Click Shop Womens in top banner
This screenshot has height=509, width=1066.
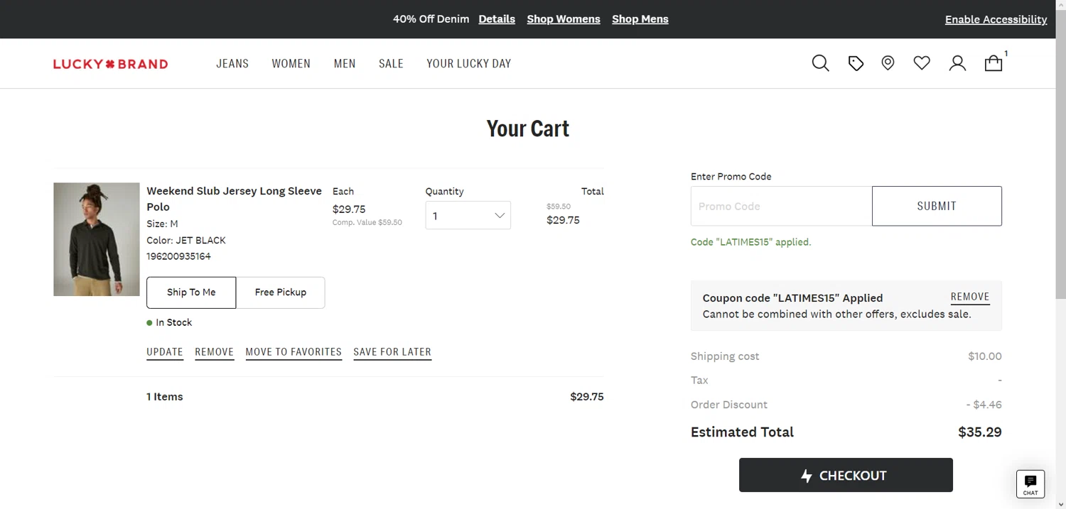pos(564,19)
